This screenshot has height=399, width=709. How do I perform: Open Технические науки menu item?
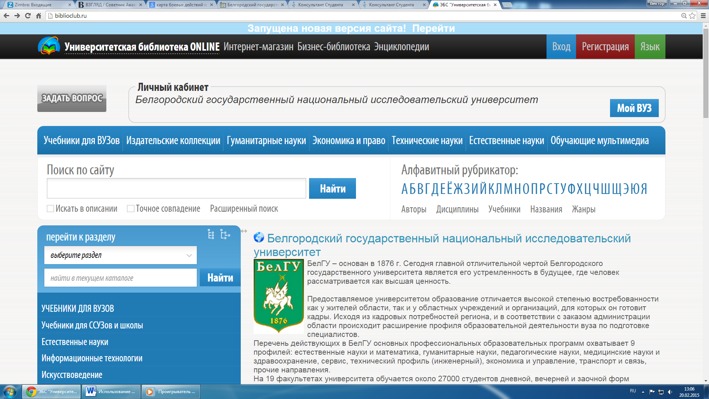coord(427,140)
